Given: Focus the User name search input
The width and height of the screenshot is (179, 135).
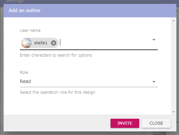Looking at the screenshot, I should [x=105, y=43].
